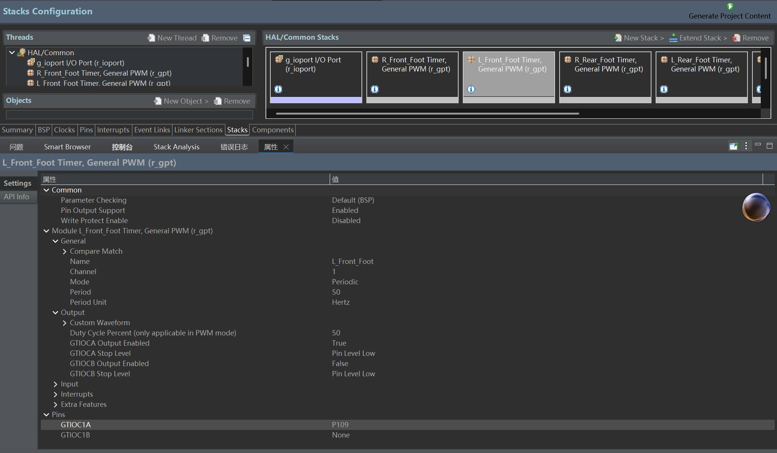This screenshot has height=453, width=777.
Task: Collapse the HAL/Common thread tree node
Action: click(x=12, y=53)
